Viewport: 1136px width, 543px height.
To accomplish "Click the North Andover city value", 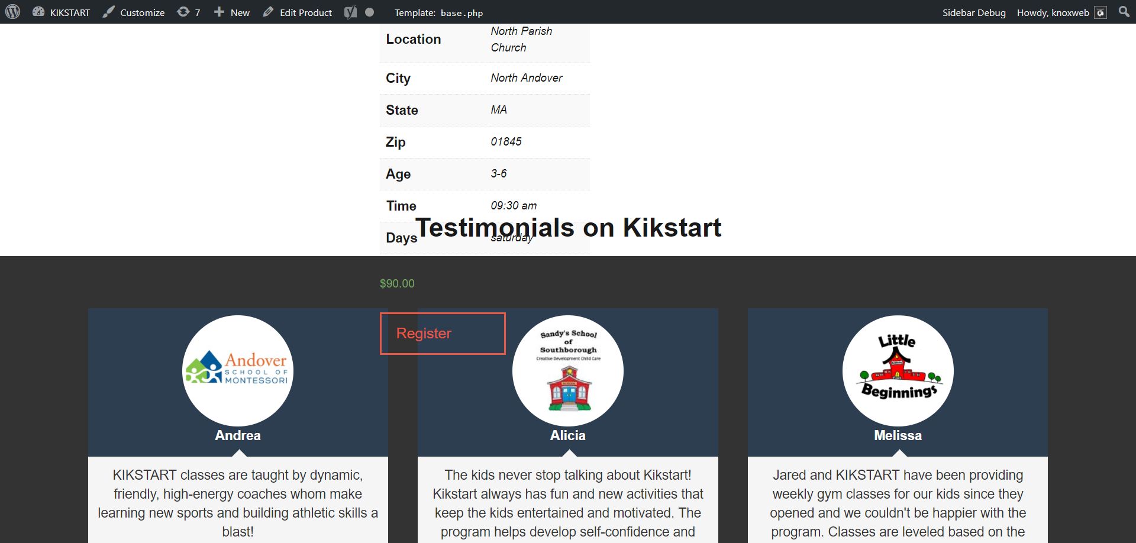I will click(x=527, y=78).
